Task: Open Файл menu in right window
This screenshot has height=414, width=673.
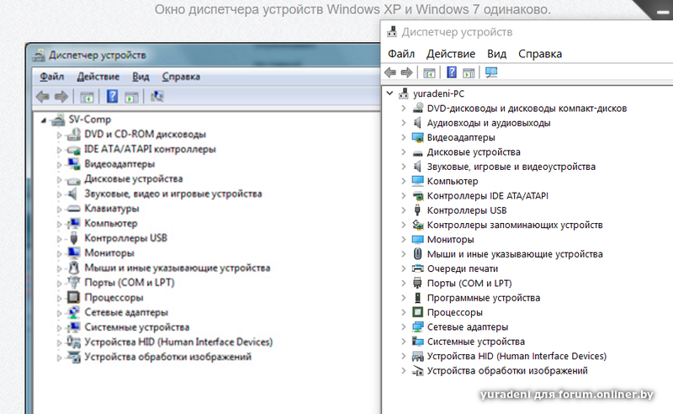Action: point(401,54)
